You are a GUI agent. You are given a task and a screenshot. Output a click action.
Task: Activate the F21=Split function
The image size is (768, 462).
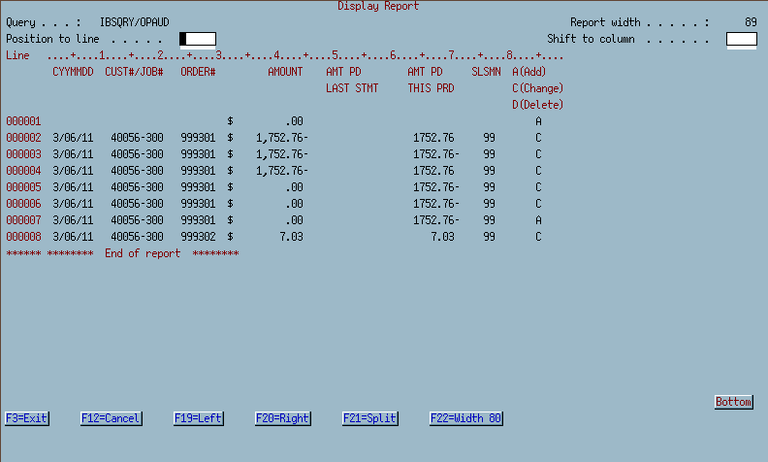(369, 418)
